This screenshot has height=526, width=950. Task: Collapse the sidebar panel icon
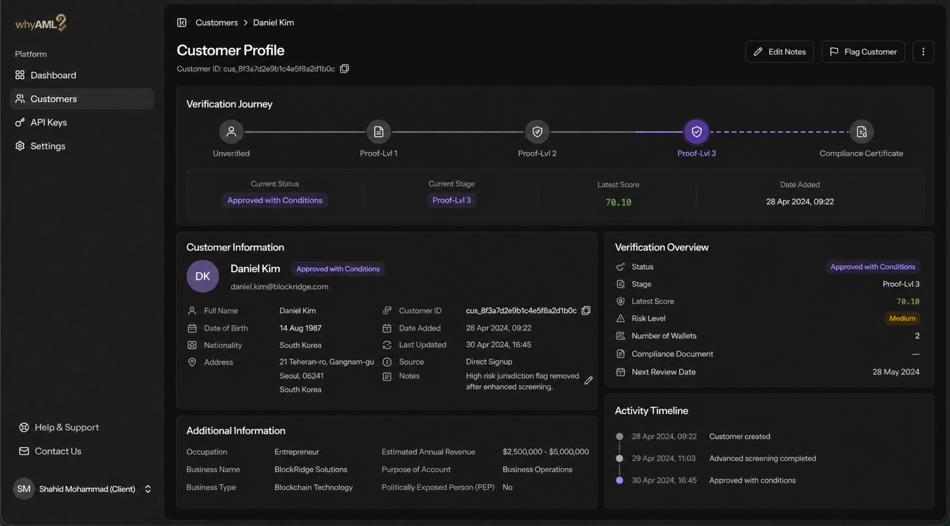click(181, 23)
